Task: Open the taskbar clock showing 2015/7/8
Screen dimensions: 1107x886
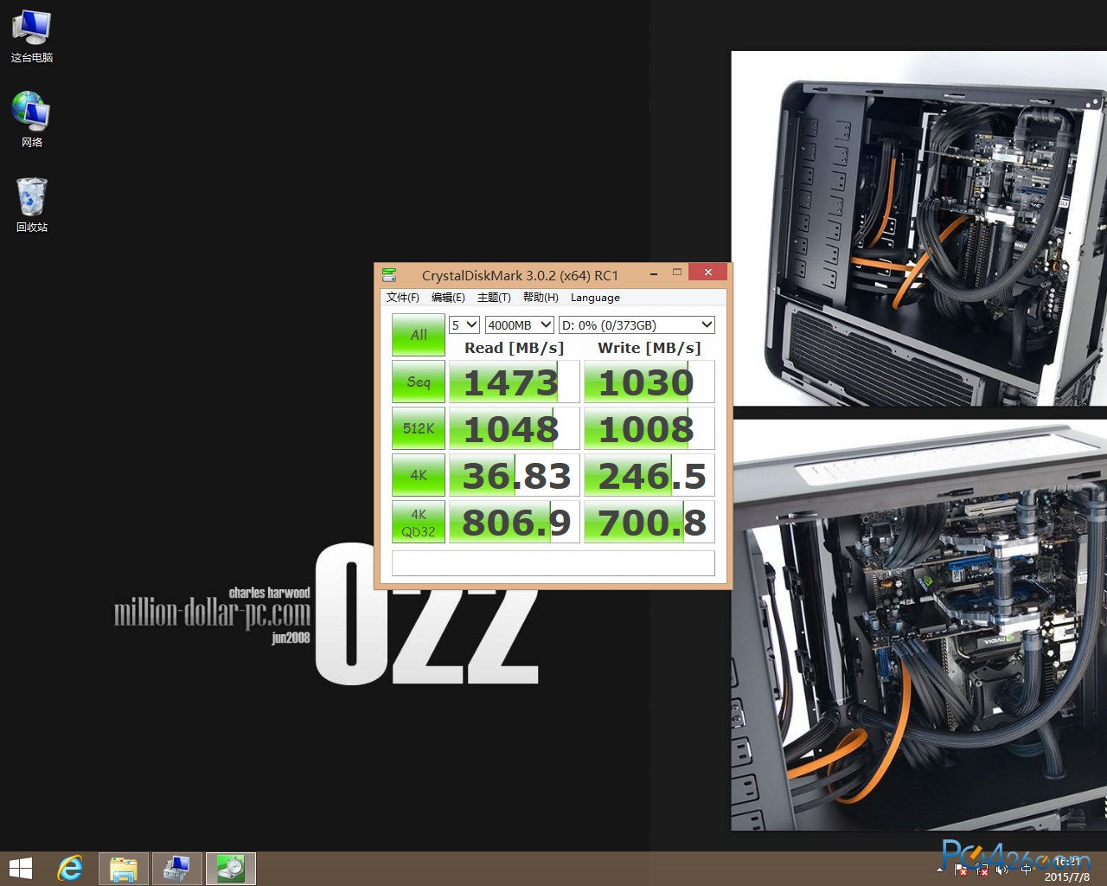Action: point(1067,869)
